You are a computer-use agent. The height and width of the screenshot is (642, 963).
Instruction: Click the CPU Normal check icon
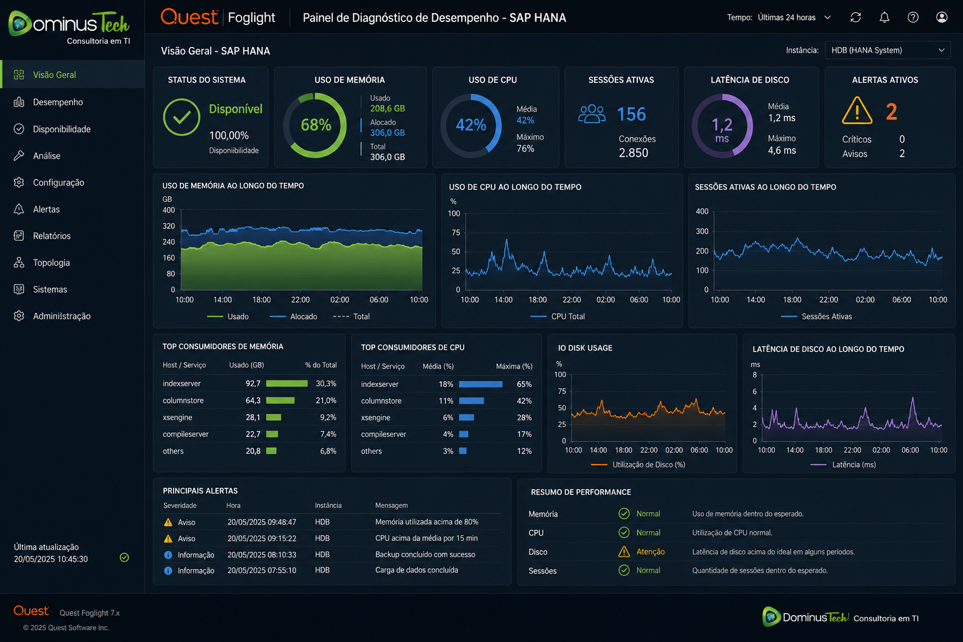click(x=624, y=532)
